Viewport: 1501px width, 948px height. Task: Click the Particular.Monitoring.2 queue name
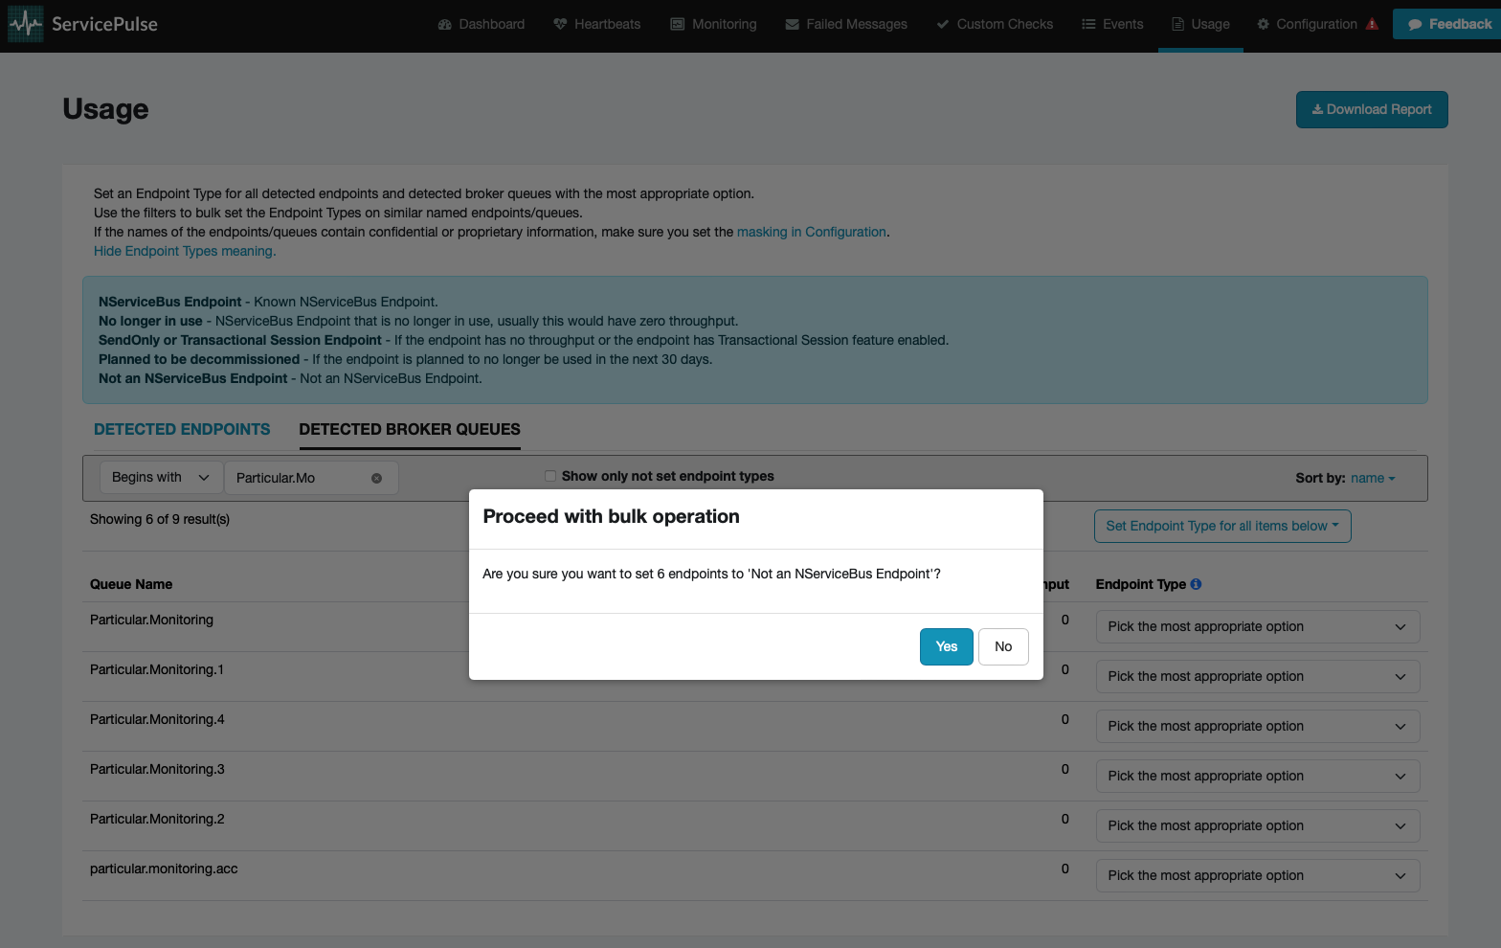coord(157,819)
